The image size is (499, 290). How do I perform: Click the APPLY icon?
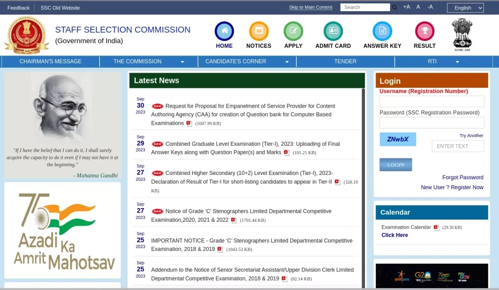[x=293, y=31]
